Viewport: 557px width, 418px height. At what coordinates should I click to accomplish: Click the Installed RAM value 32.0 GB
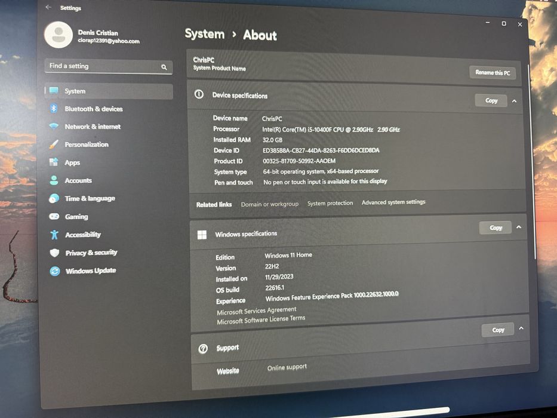click(272, 140)
